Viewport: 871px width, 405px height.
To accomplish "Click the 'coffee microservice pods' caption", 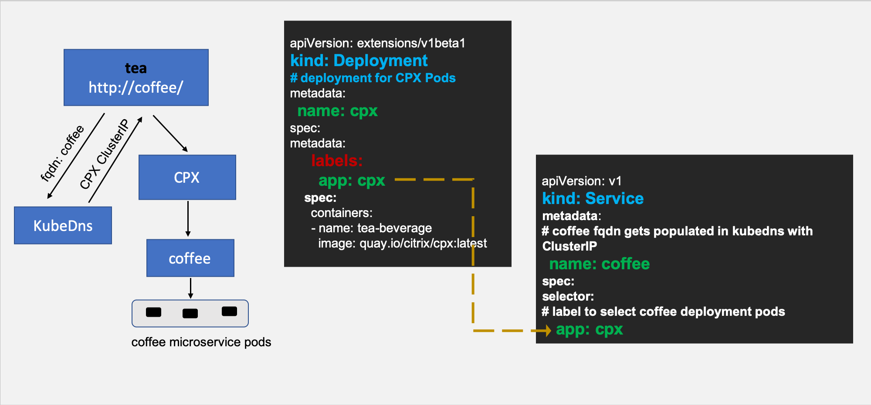I will pyautogui.click(x=201, y=342).
